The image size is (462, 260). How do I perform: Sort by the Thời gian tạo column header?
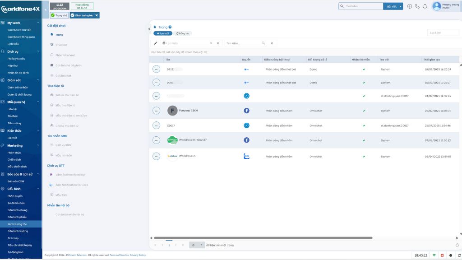pyautogui.click(x=432, y=60)
